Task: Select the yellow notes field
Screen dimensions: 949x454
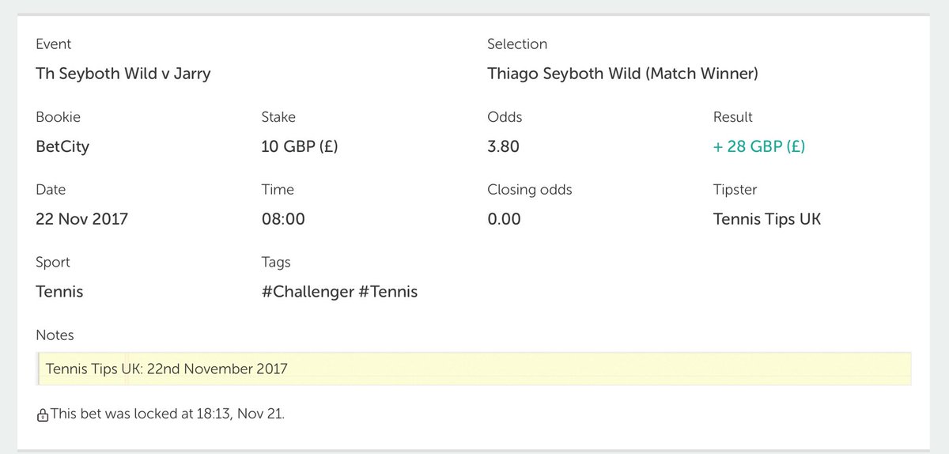Action: [474, 369]
